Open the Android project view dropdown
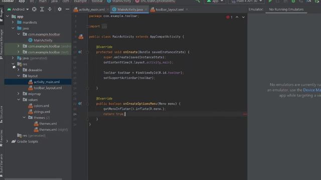 (x=18, y=9)
